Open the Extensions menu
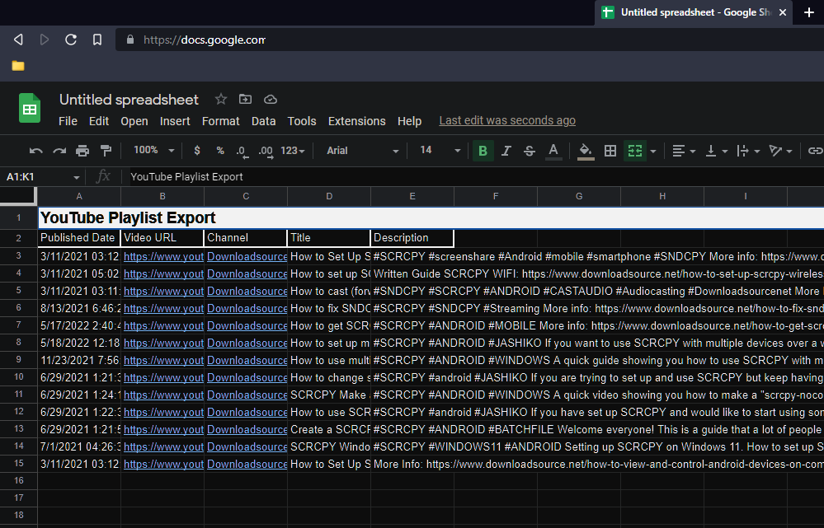Viewport: 824px width, 528px height. 357,121
